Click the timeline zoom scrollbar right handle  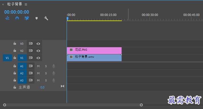tap(141, 105)
